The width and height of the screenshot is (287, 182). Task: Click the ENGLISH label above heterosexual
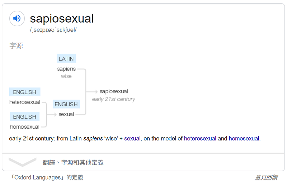24,92
